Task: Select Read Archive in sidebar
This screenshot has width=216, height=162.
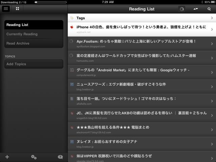Action: point(34,43)
